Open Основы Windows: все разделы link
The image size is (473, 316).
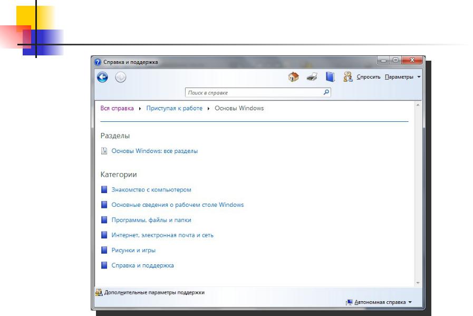tap(155, 151)
